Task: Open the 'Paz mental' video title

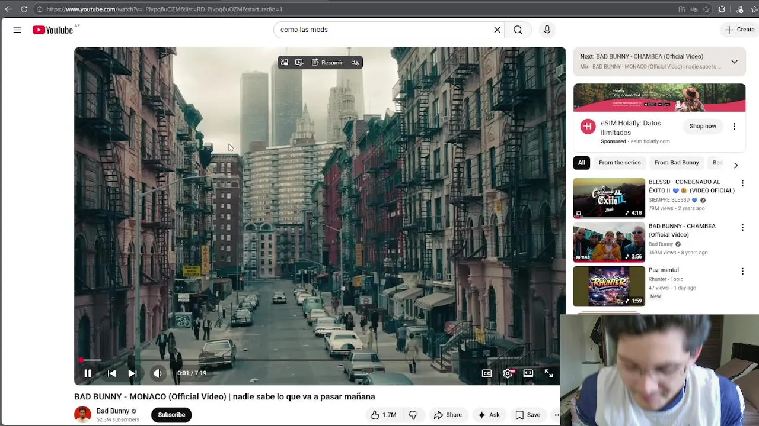Action: [x=664, y=270]
